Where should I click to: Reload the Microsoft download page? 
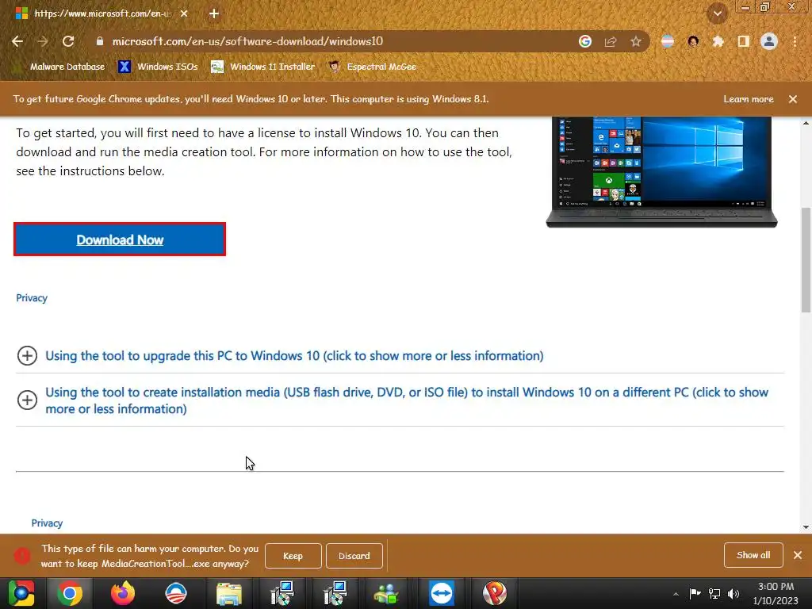pyautogui.click(x=68, y=41)
